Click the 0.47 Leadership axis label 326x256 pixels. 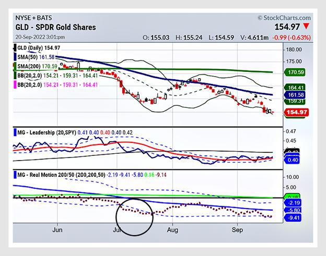pyautogui.click(x=291, y=131)
